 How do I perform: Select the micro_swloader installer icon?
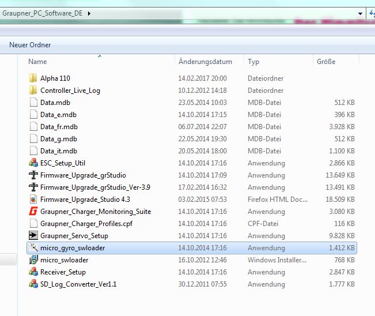click(x=33, y=260)
